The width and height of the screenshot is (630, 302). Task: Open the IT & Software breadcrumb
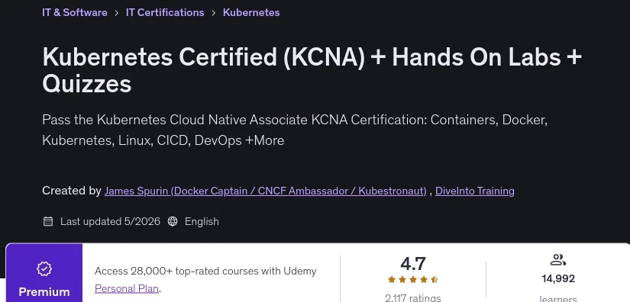coord(75,12)
